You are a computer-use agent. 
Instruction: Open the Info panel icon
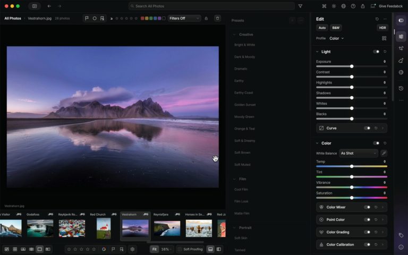click(x=401, y=247)
